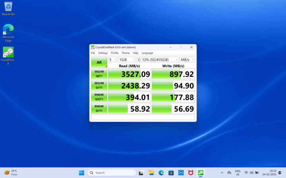Open Microsoft Store from the taskbar

[x=171, y=173]
